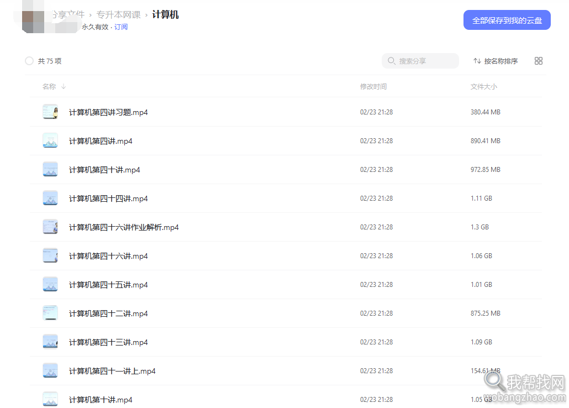Click the 1.06 GB size value

tap(481, 255)
